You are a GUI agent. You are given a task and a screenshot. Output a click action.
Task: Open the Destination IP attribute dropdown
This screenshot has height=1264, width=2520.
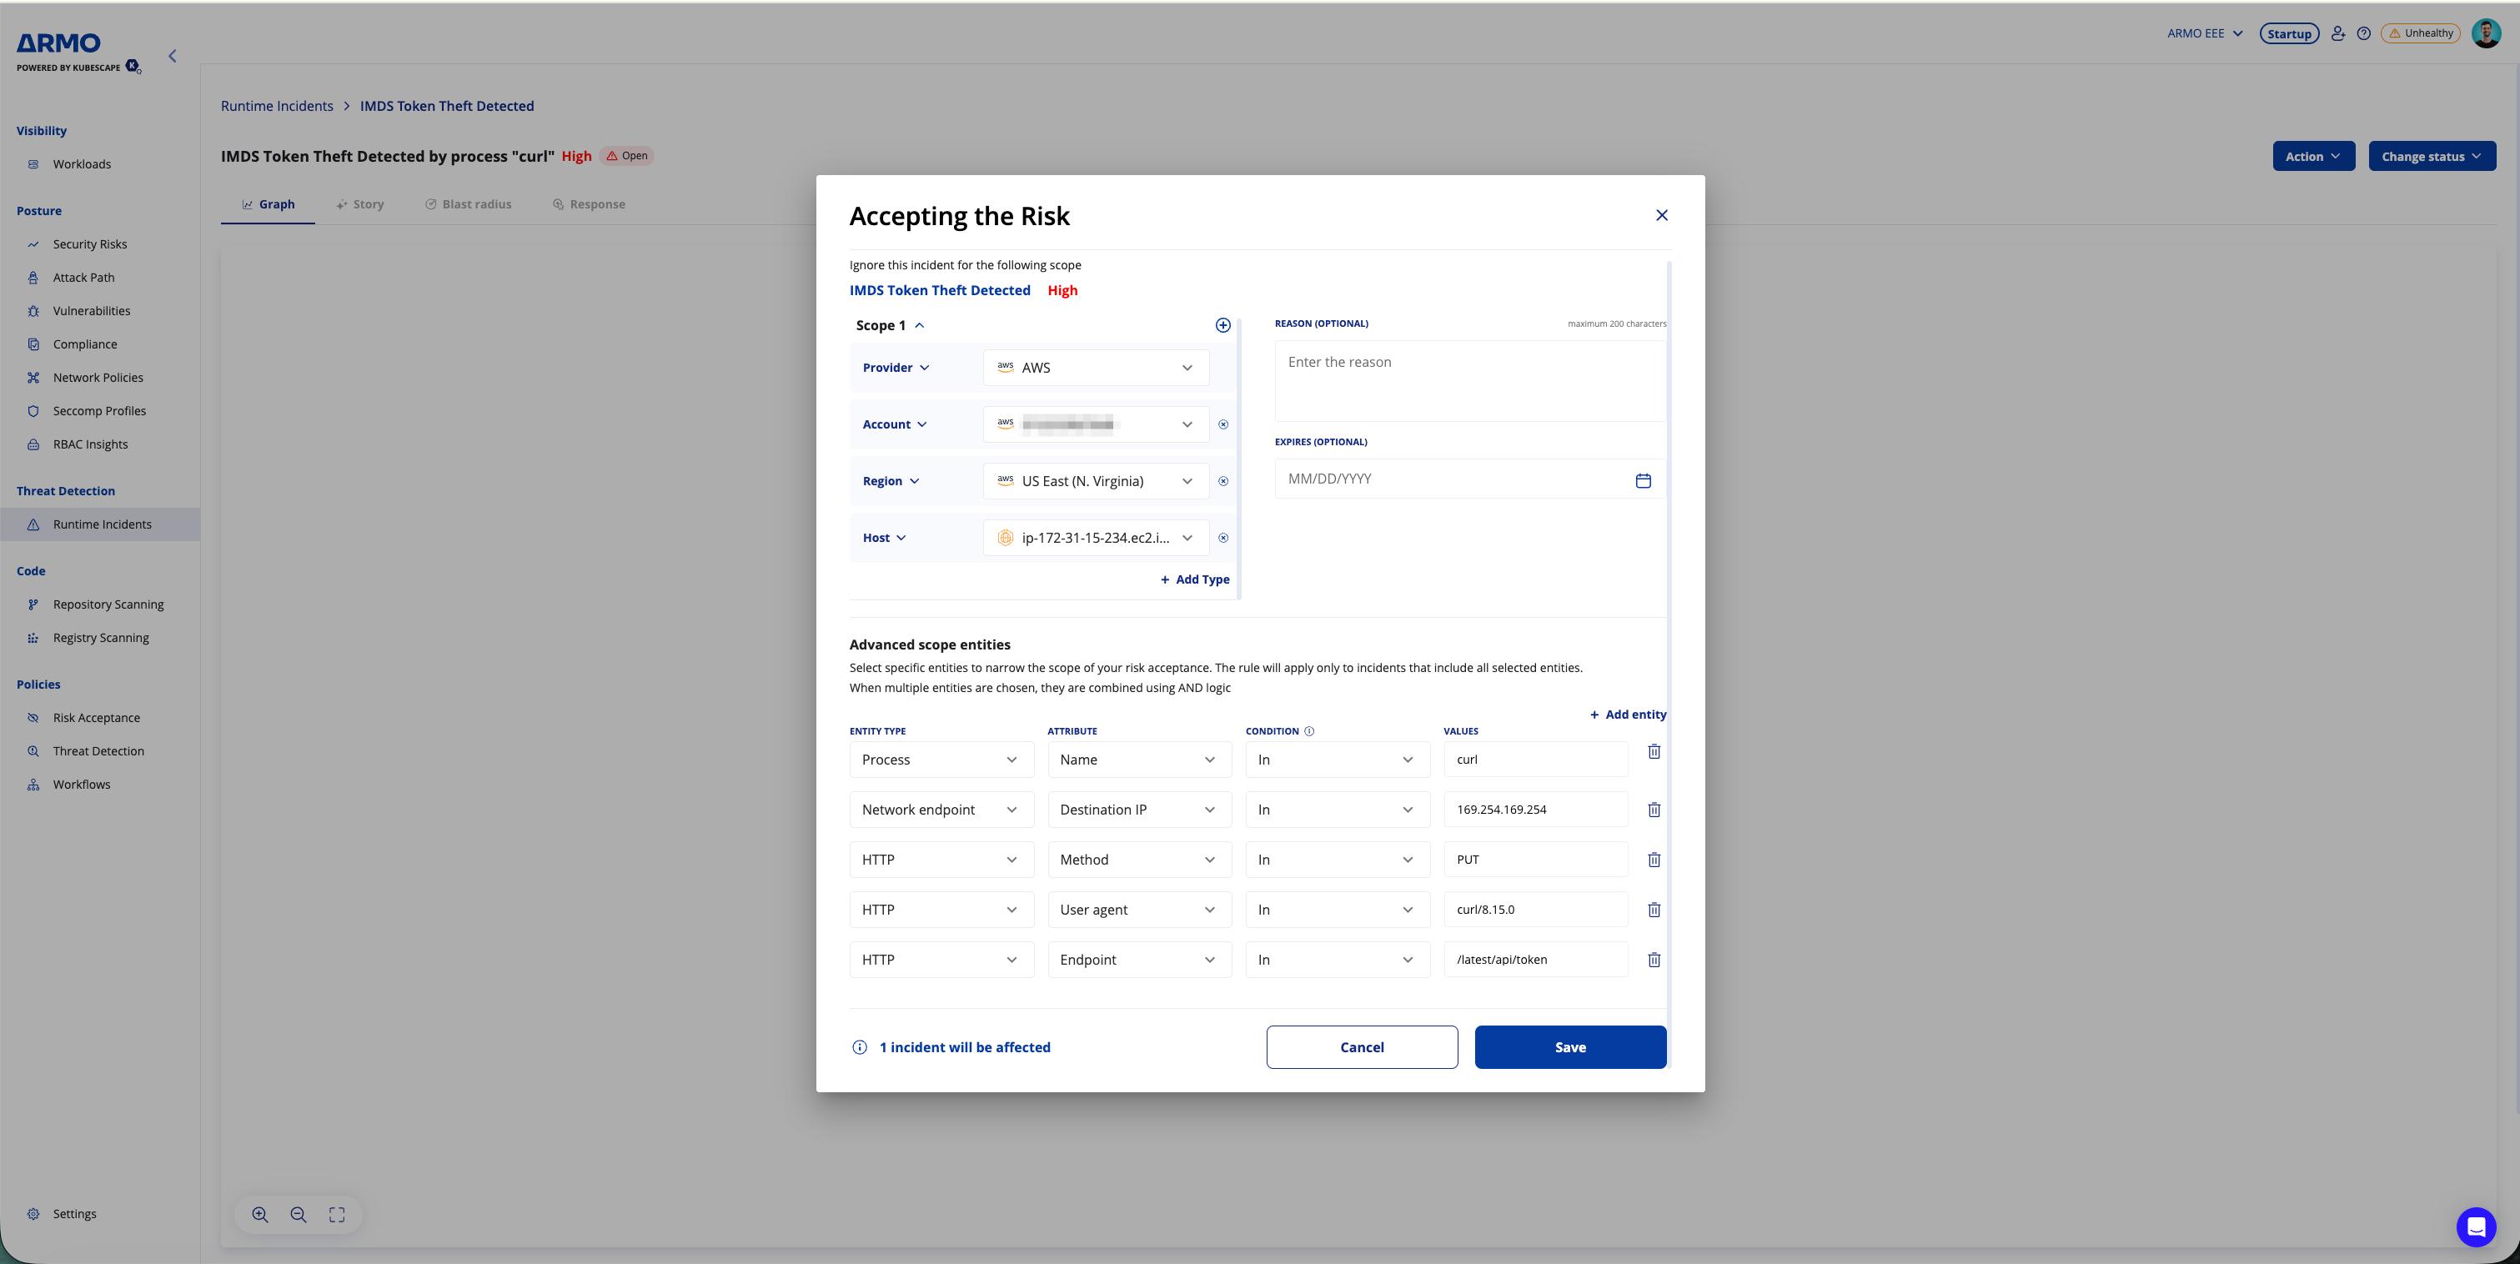coord(1139,809)
